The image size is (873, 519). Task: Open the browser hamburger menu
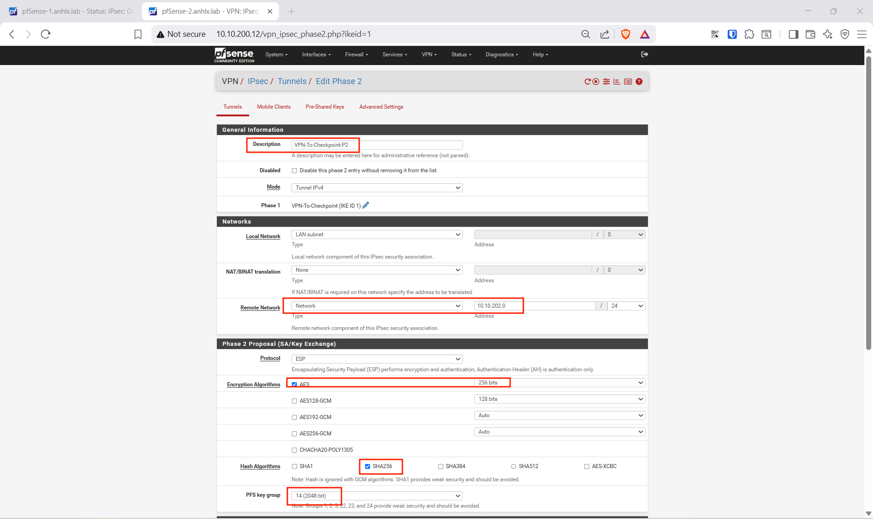click(862, 34)
